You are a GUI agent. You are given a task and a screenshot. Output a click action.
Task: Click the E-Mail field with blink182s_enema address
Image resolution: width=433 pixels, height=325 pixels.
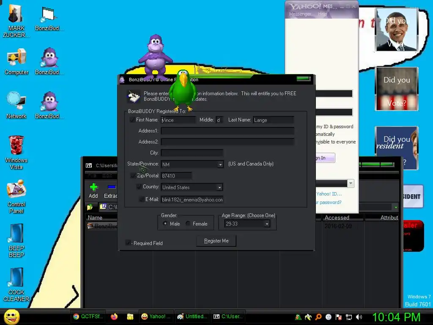[x=192, y=200]
